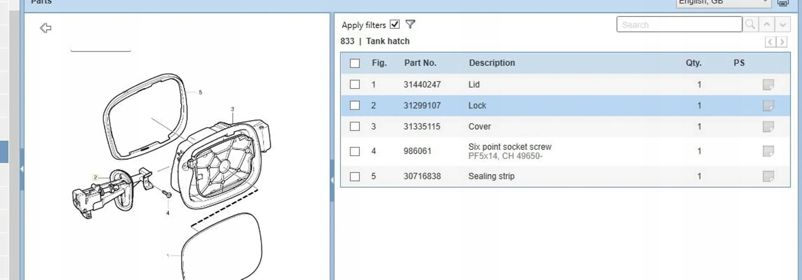This screenshot has height=280, width=802.
Task: Click the Apply filters label
Action: point(364,25)
